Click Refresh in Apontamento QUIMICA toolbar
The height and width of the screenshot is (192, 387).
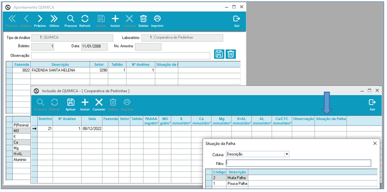tap(85, 21)
